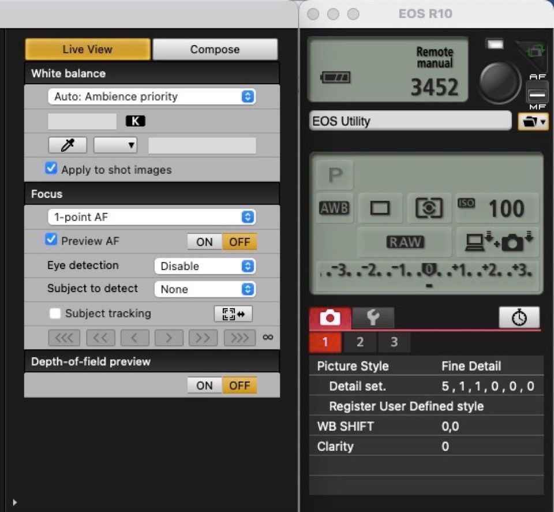Click the timer shooting stopwatch button
The image size is (554, 512).
519,317
